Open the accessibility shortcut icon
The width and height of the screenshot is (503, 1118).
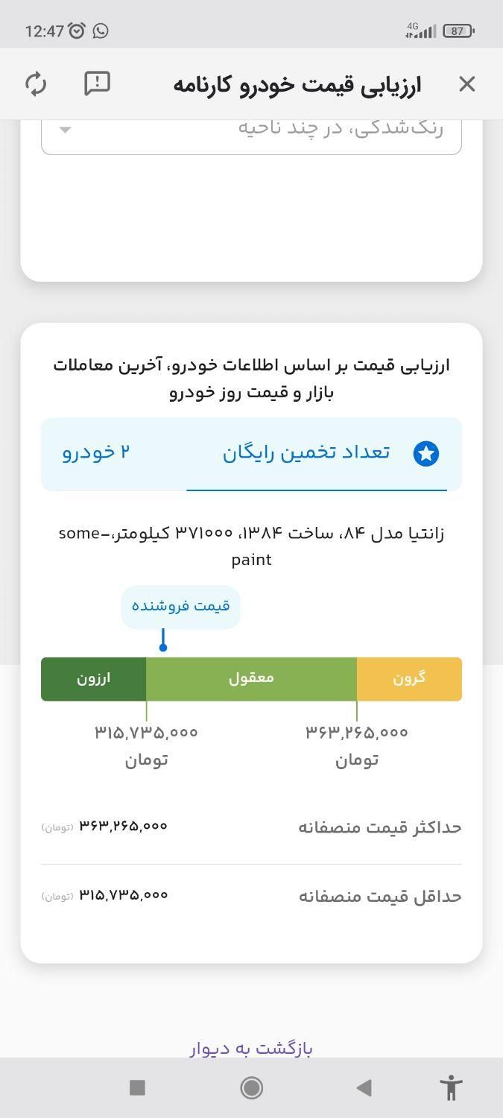point(451,1087)
